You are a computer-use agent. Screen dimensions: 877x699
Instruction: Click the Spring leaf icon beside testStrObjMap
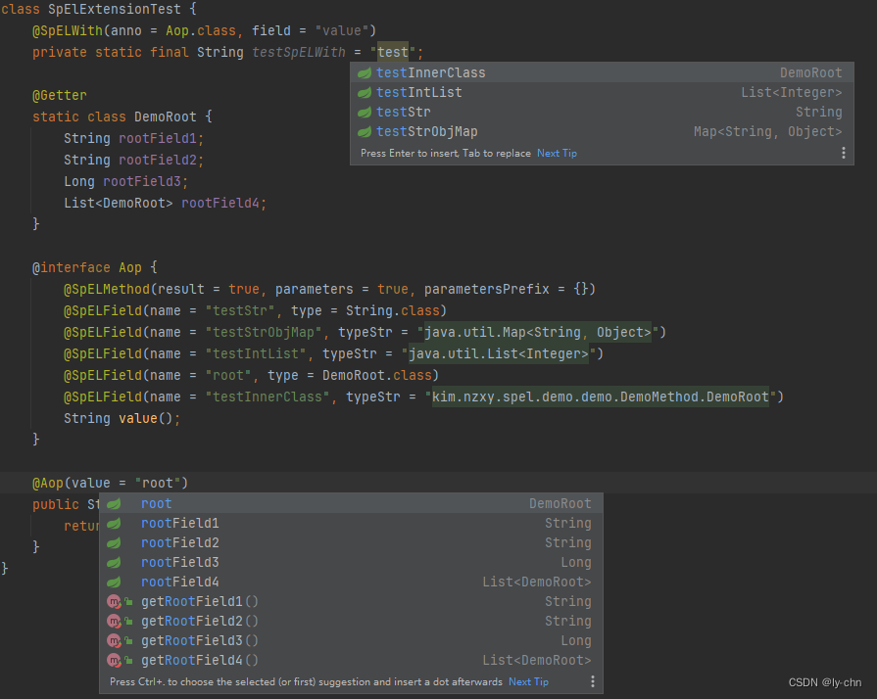[x=365, y=131]
